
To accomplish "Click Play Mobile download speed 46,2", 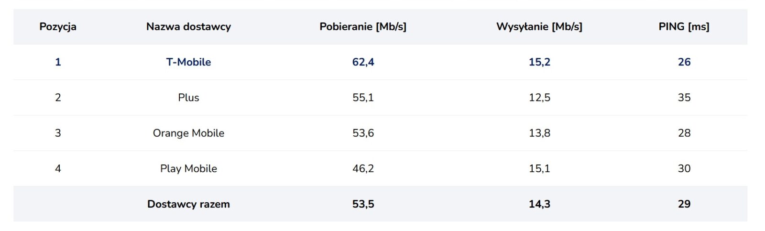I will (363, 168).
